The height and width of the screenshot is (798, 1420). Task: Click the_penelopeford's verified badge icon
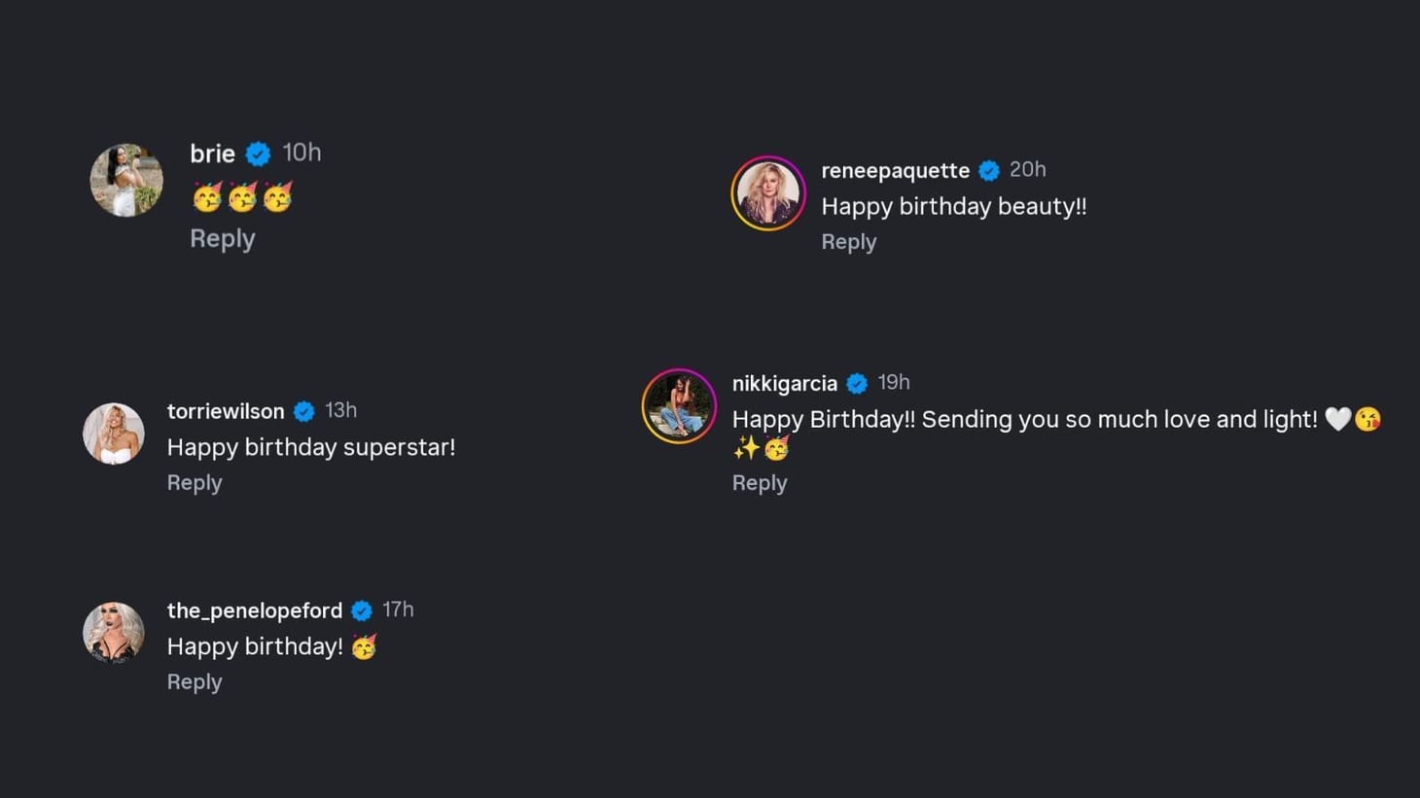pyautogui.click(x=361, y=610)
